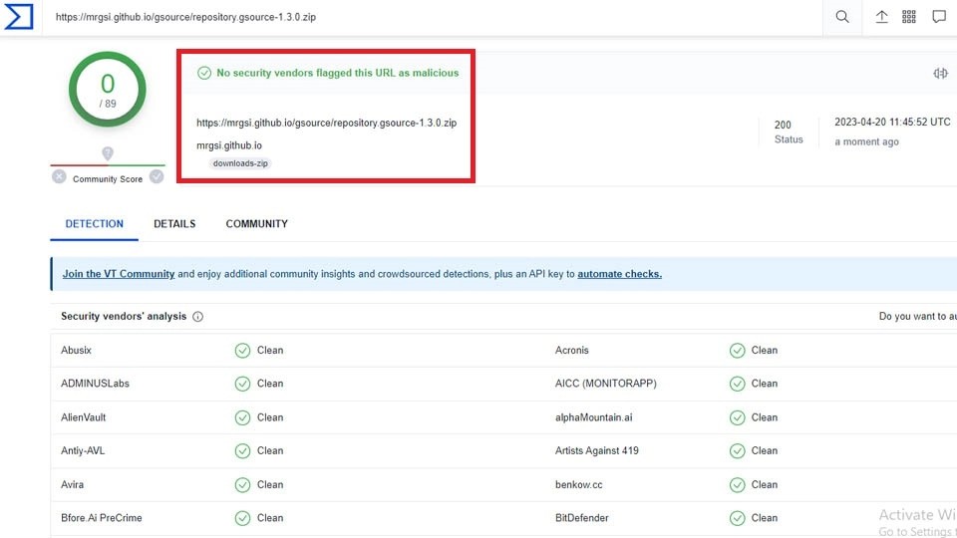Click the Clean check icon for Artists Against 419
957x538 pixels.
click(x=738, y=450)
